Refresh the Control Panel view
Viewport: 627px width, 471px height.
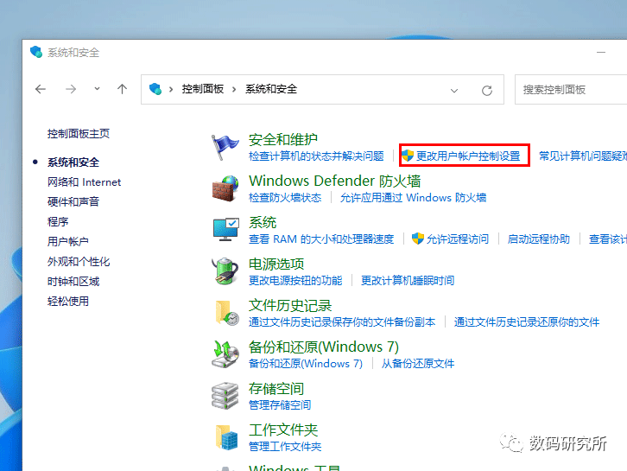pyautogui.click(x=486, y=91)
